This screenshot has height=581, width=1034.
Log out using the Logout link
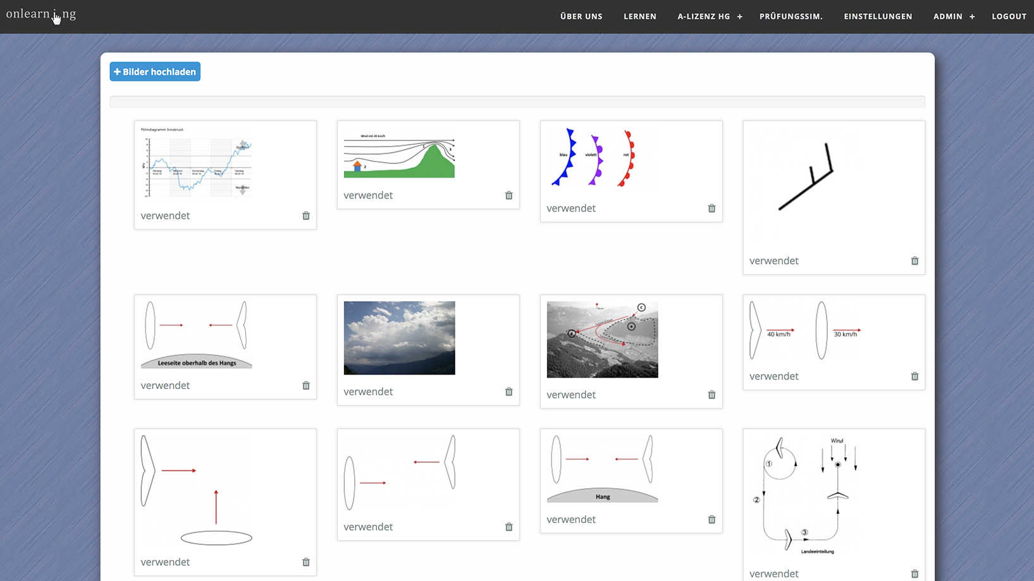point(1008,16)
